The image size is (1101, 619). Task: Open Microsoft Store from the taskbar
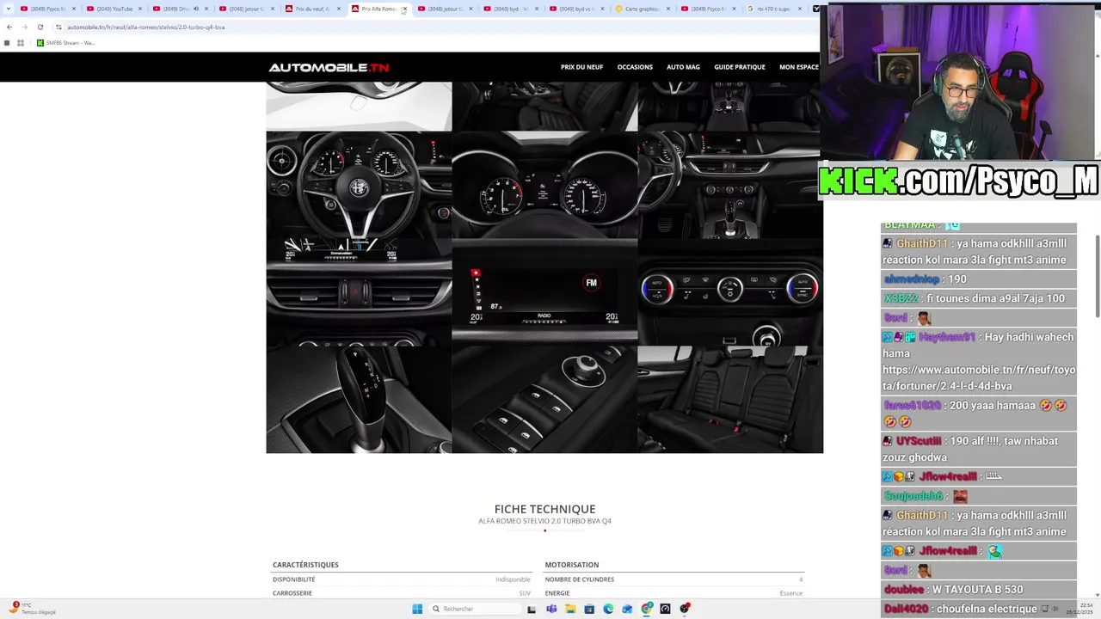point(589,609)
